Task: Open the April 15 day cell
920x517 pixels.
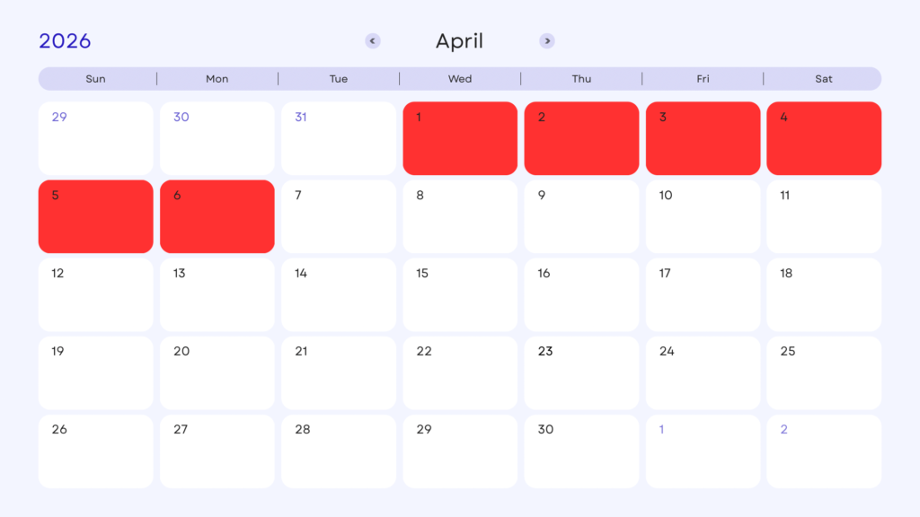Action: [x=460, y=294]
